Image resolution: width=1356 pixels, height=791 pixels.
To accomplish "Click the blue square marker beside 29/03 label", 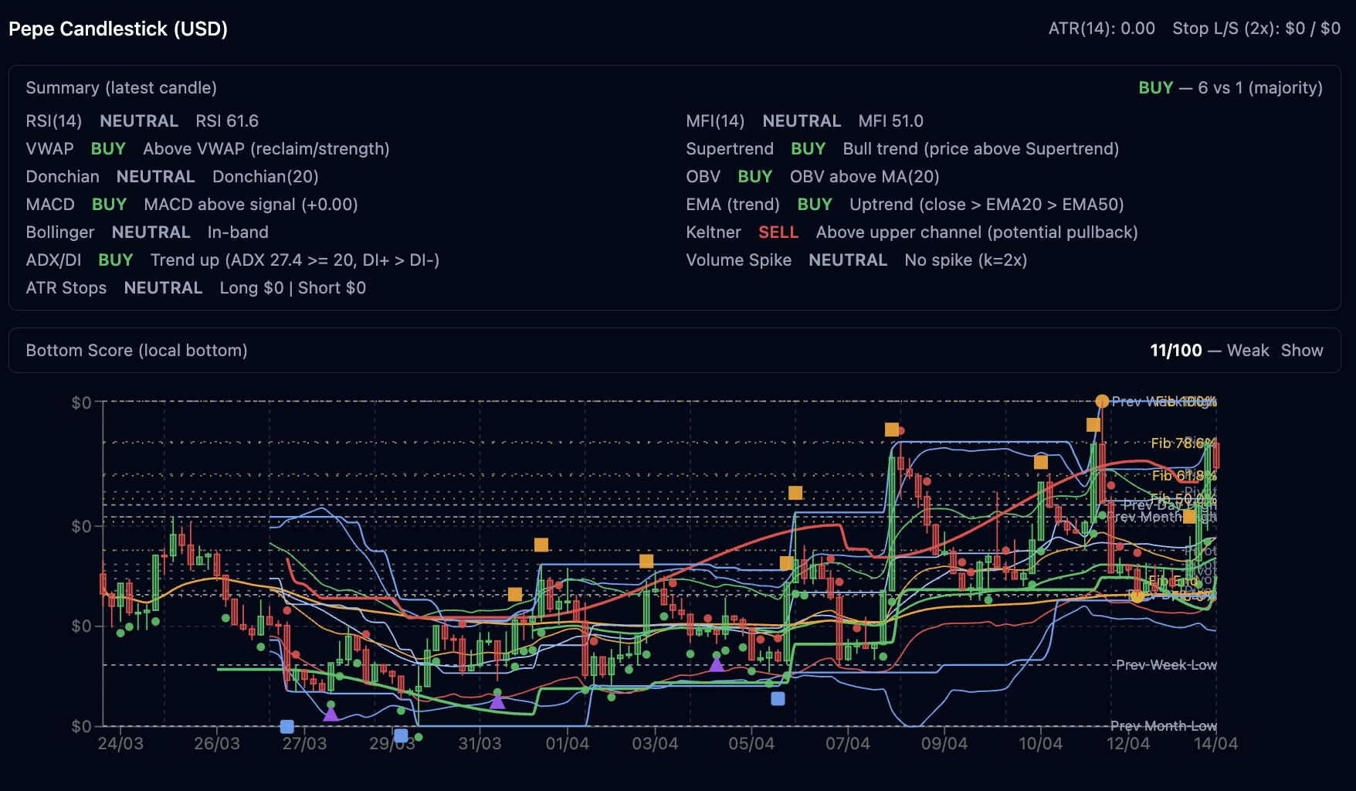I will (x=401, y=735).
